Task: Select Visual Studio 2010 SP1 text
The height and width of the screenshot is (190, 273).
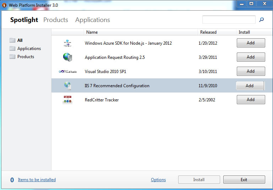Action: point(105,72)
